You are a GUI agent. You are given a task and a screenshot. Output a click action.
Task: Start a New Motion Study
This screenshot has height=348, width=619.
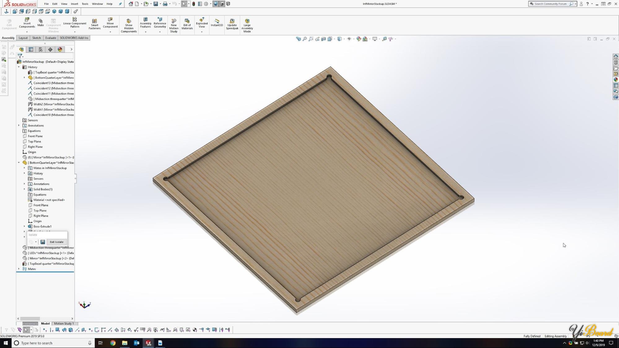coord(174,25)
